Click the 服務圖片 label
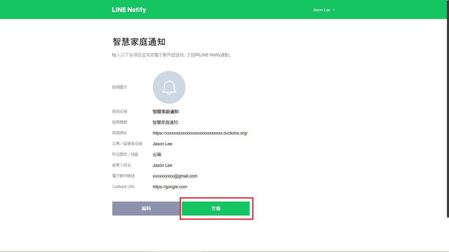This screenshot has height=252, width=449. (120, 87)
